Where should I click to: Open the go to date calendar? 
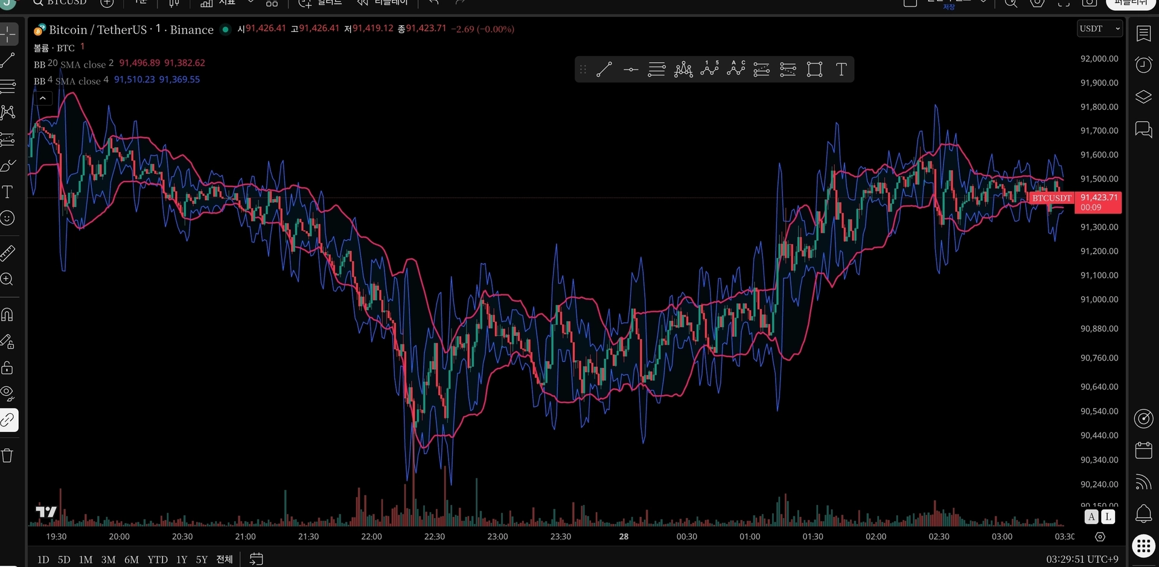pos(257,559)
